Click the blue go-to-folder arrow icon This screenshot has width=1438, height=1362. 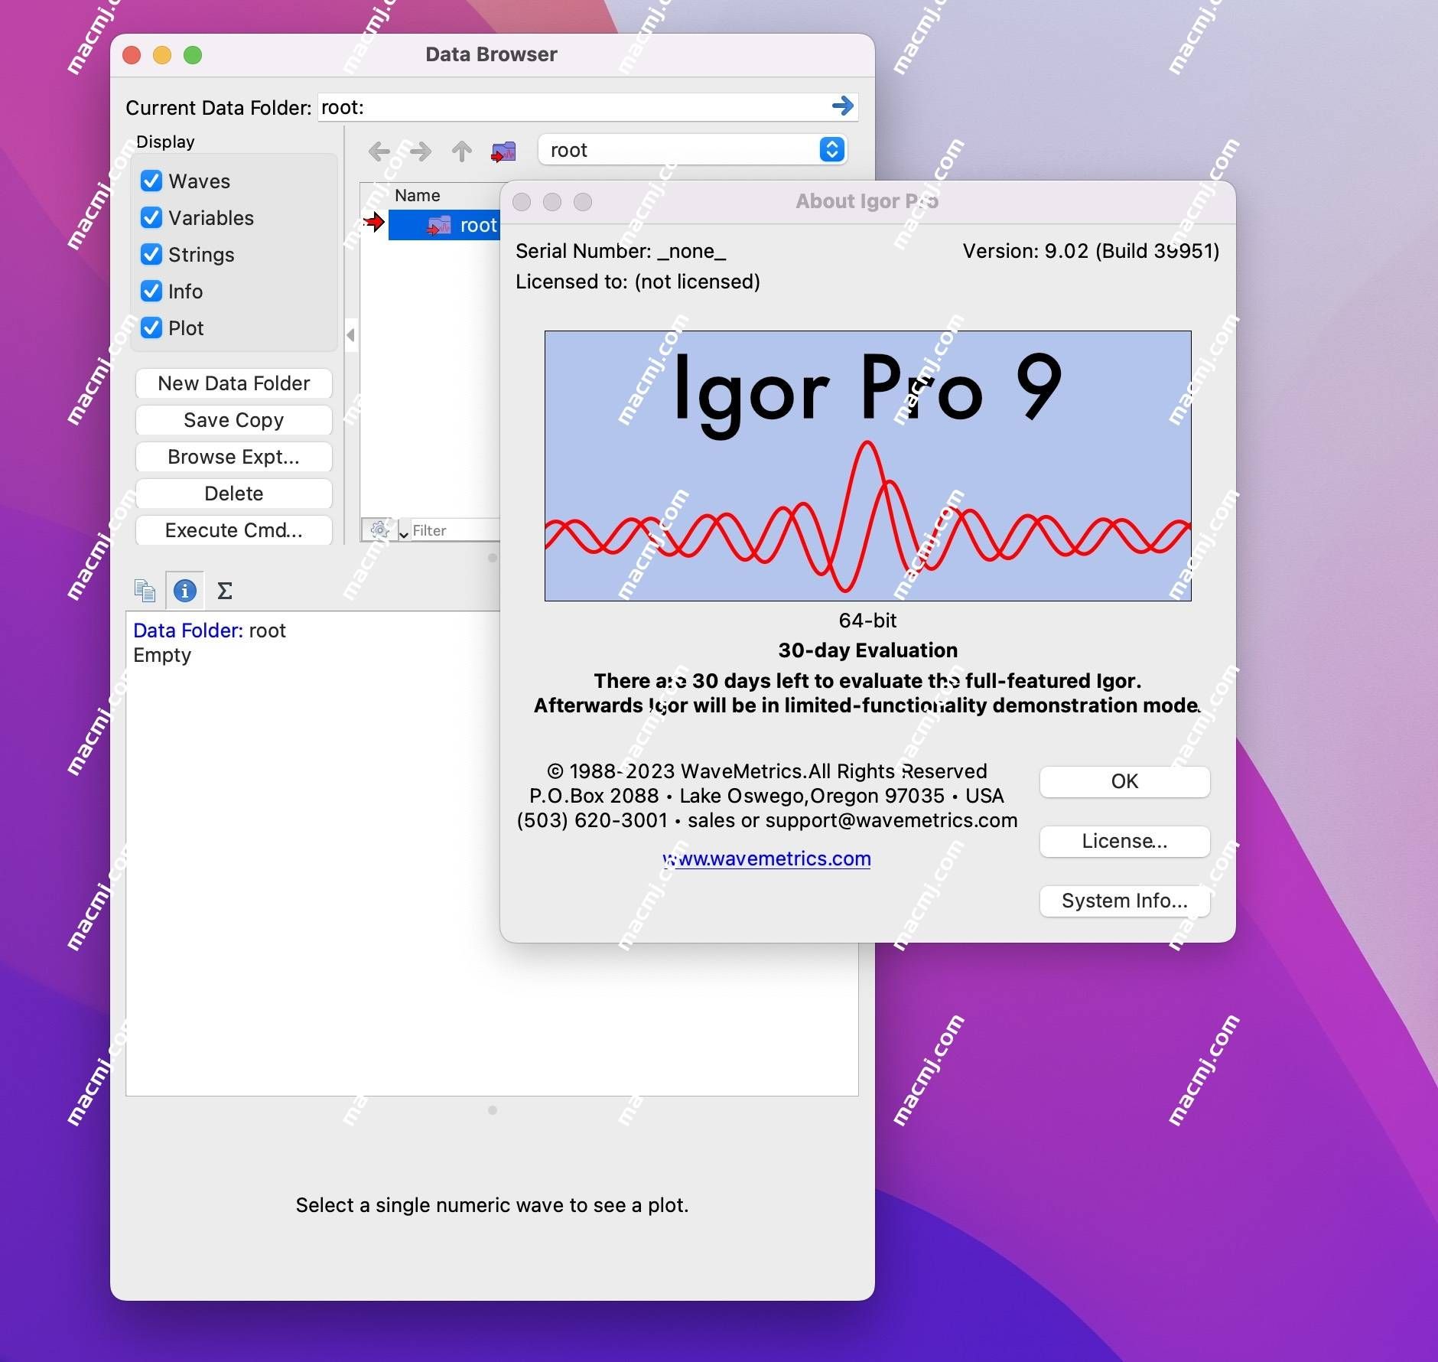click(842, 106)
